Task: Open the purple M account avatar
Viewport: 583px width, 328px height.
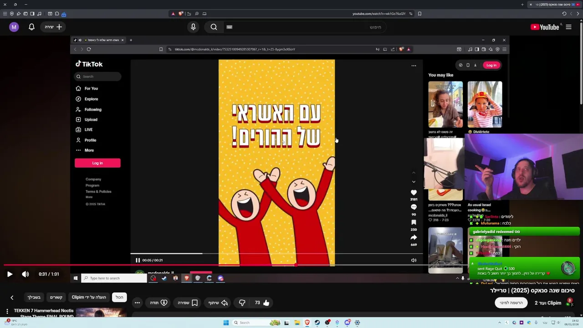Action: [x=14, y=27]
